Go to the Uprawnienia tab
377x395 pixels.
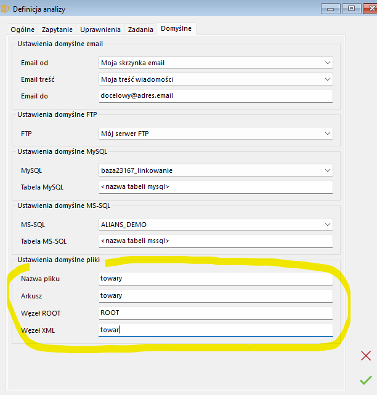pos(100,30)
